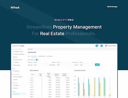
Task: Click the highlighted Dashboard sidebar item icon
Action: point(14,94)
